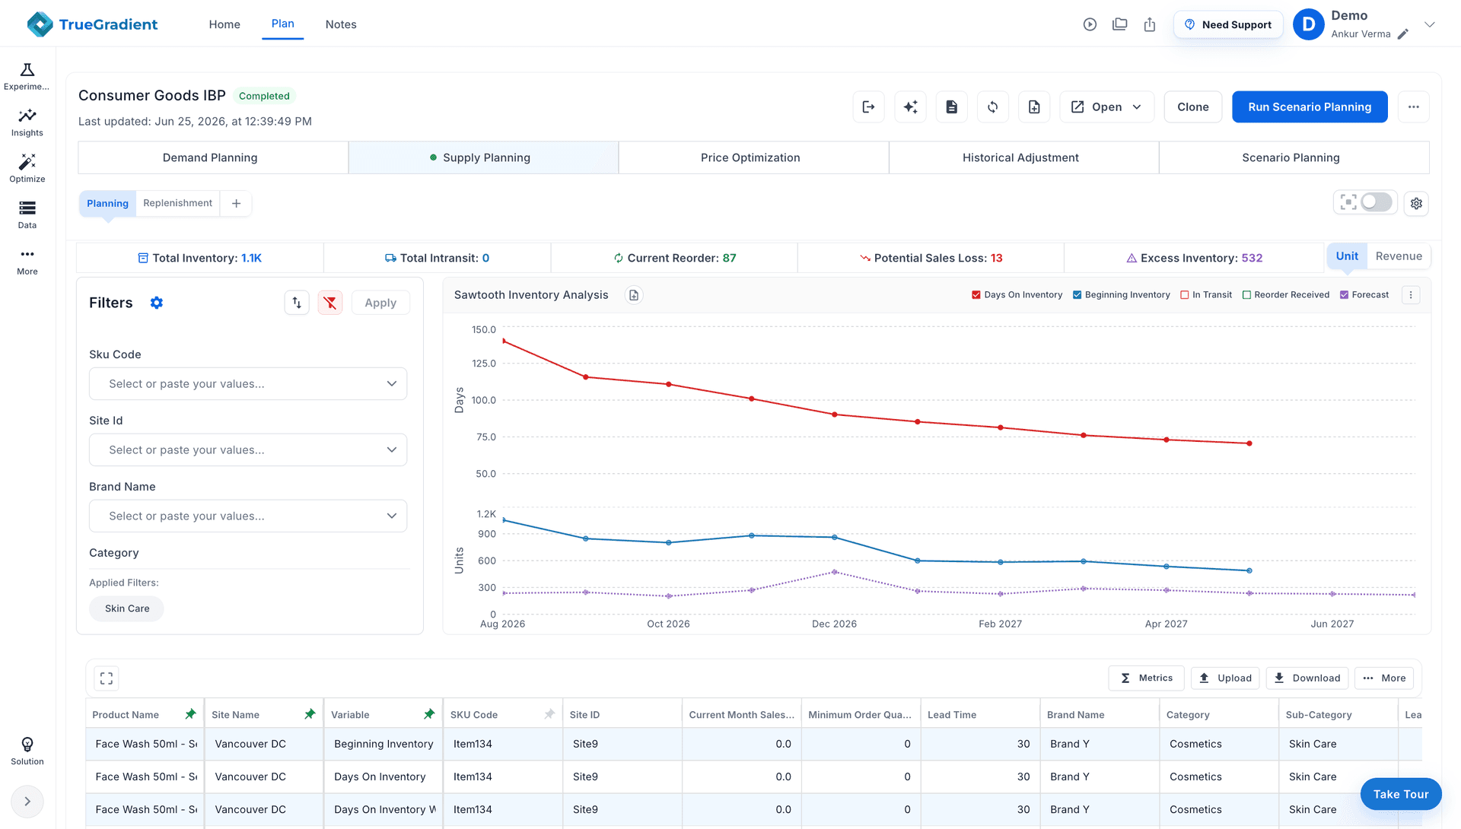Pin the SKU Code column

click(549, 714)
